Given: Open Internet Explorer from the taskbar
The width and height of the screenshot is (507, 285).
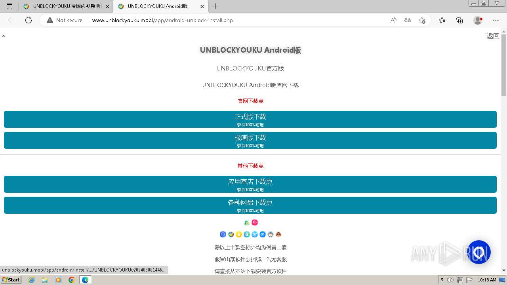Looking at the screenshot, I should point(31,280).
